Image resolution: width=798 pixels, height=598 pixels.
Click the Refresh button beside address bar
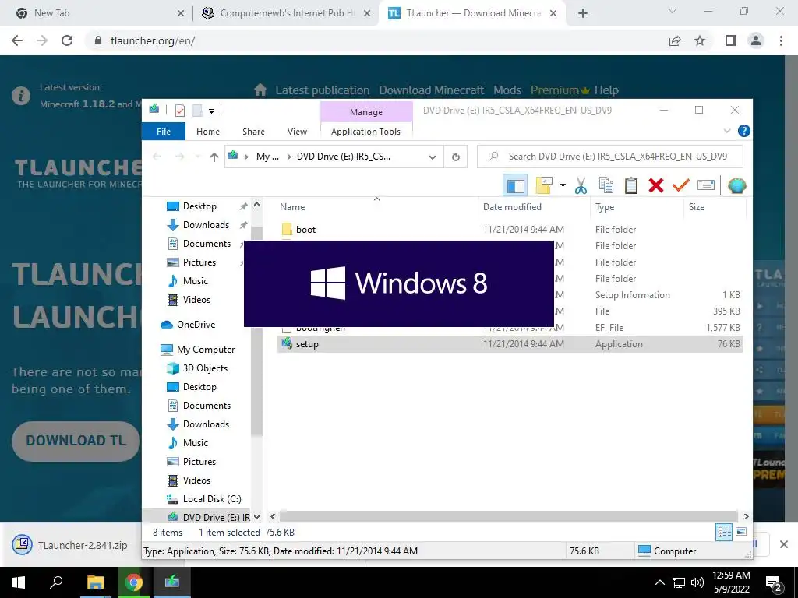456,157
